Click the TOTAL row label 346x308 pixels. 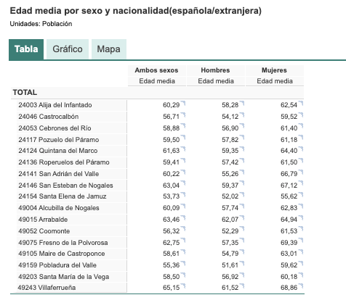pyautogui.click(x=25, y=93)
